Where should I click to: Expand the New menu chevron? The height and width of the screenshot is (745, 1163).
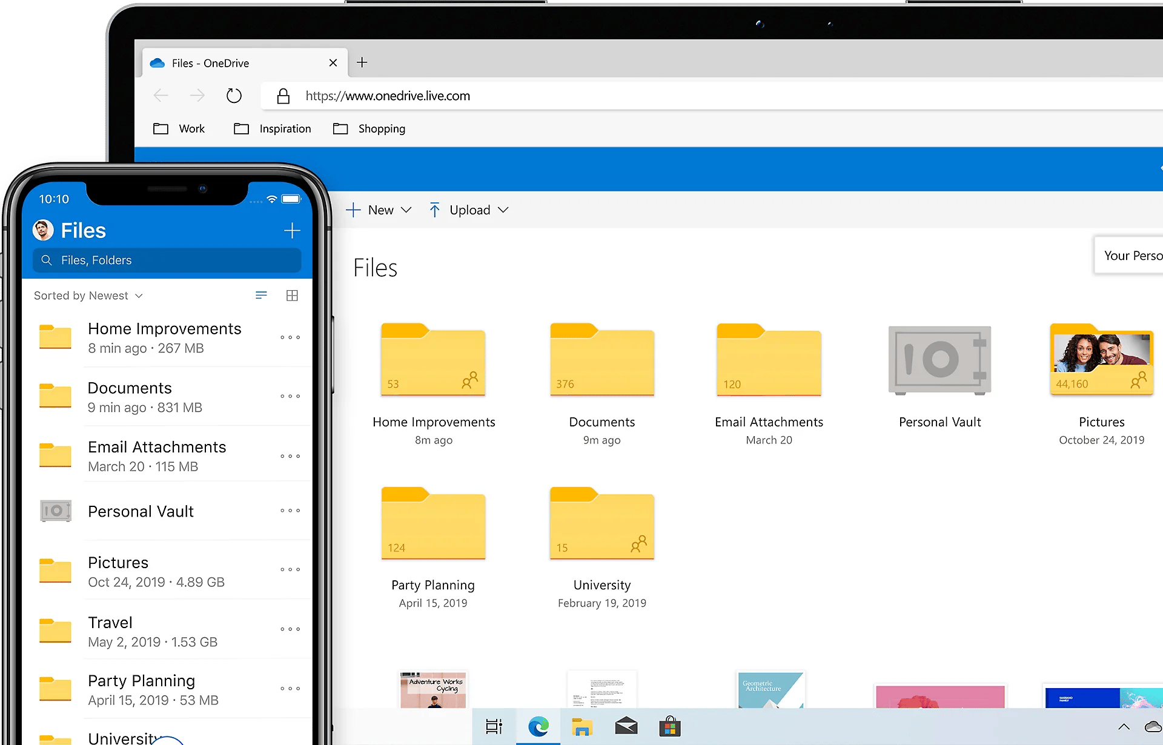click(x=406, y=210)
